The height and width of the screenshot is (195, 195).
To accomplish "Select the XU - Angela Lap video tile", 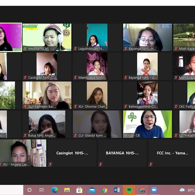I will (x=23, y=153).
